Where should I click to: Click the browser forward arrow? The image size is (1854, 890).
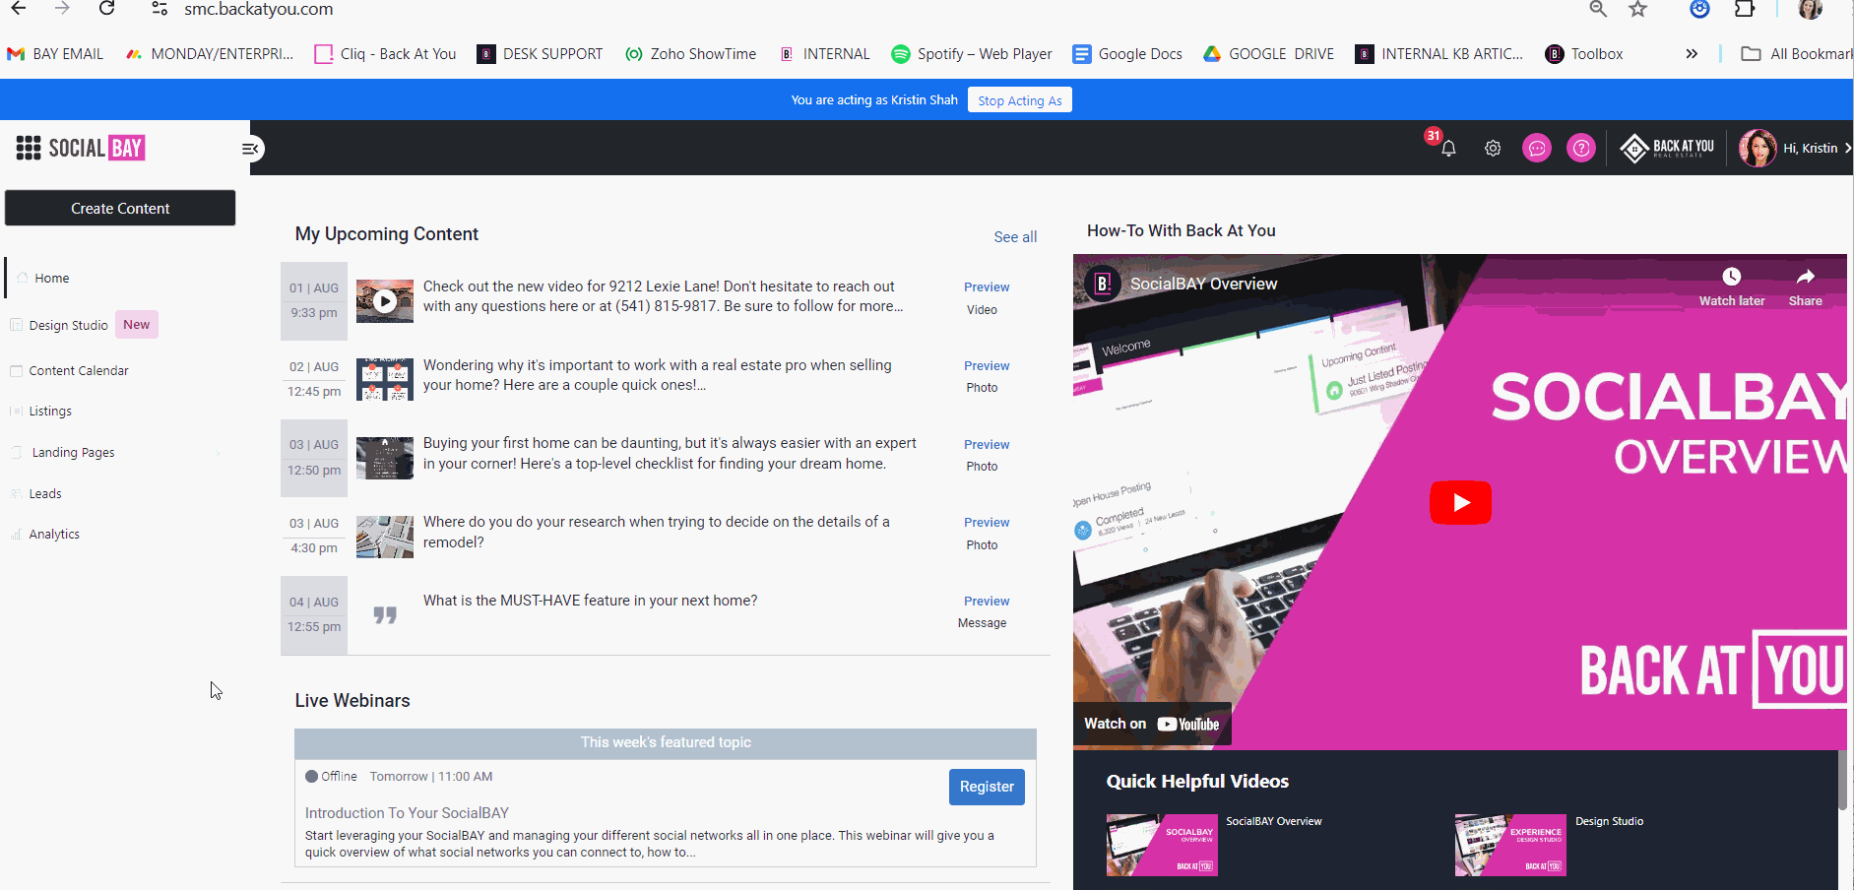(62, 9)
